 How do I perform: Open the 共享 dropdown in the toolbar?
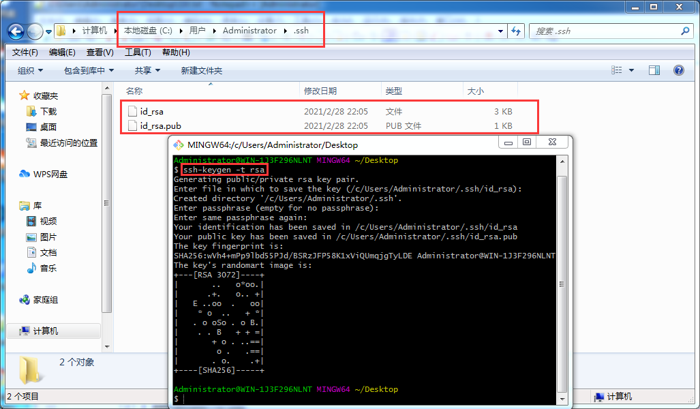(x=147, y=70)
